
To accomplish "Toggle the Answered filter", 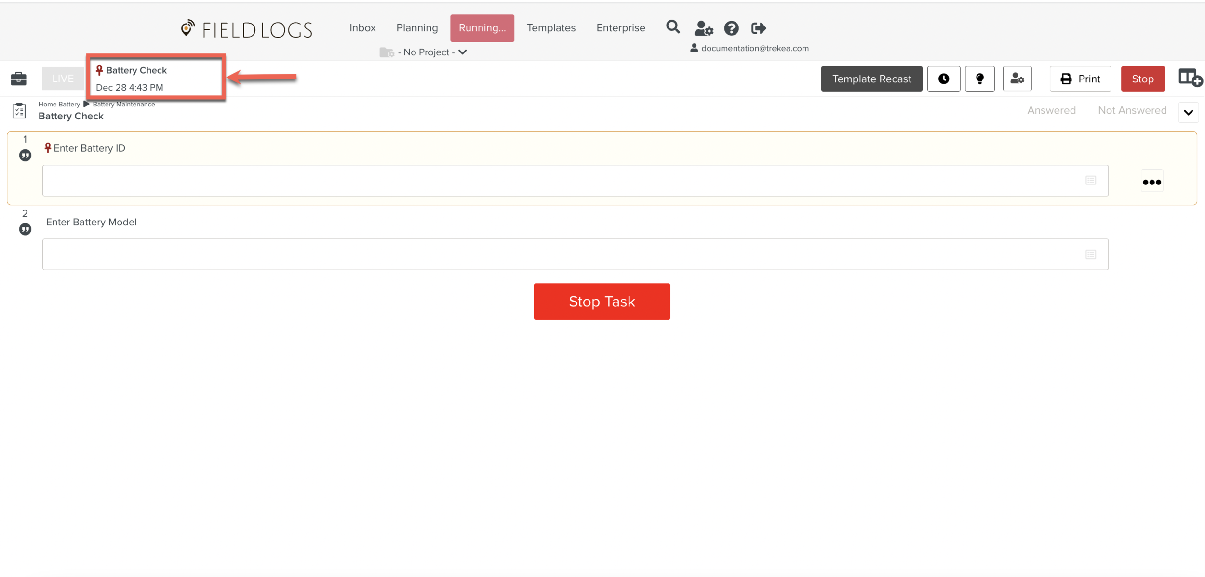I will pyautogui.click(x=1051, y=110).
